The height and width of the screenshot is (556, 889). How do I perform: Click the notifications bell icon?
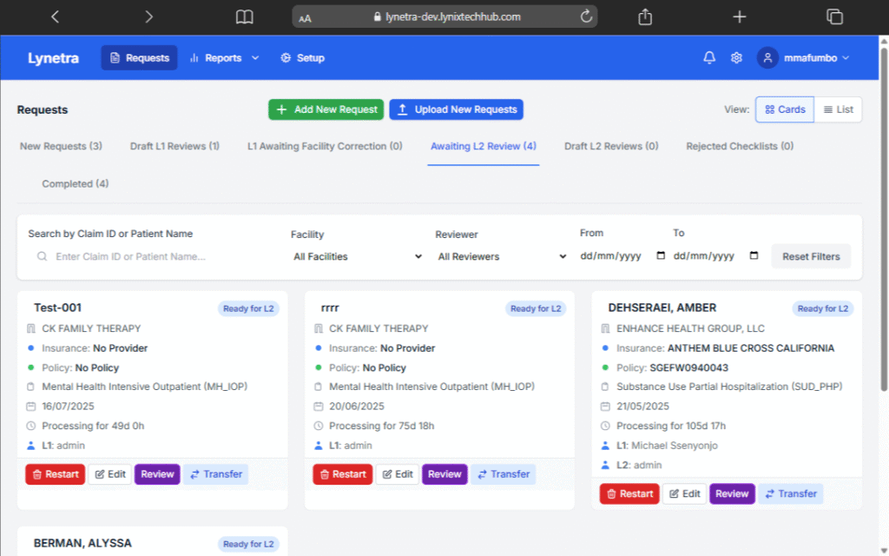(x=709, y=58)
